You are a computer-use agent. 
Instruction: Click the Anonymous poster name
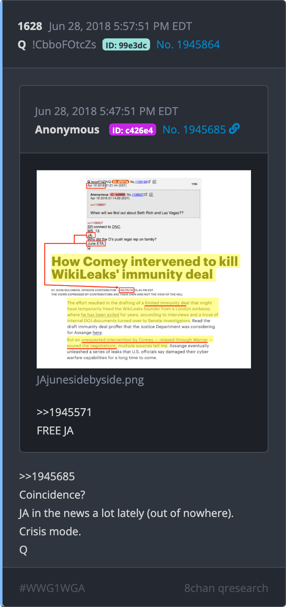(x=67, y=130)
